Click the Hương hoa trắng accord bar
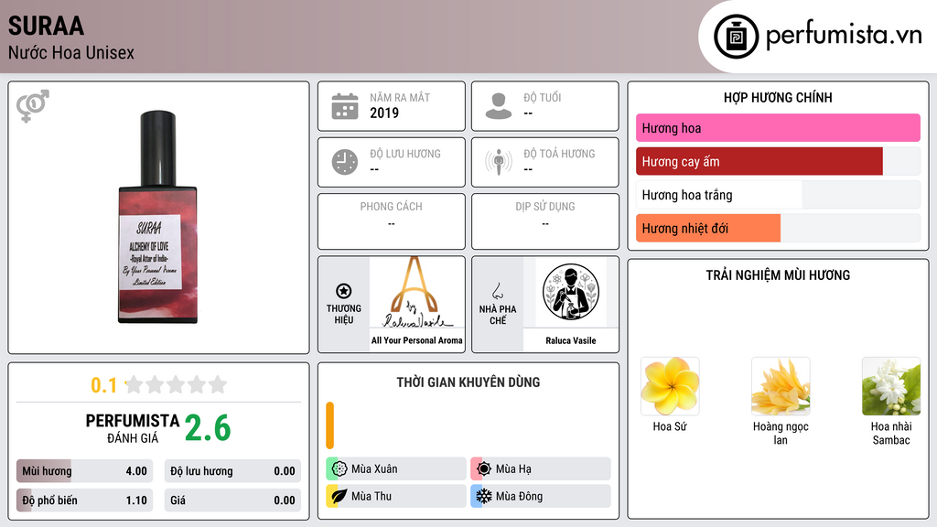The height and width of the screenshot is (527, 937). 778,195
